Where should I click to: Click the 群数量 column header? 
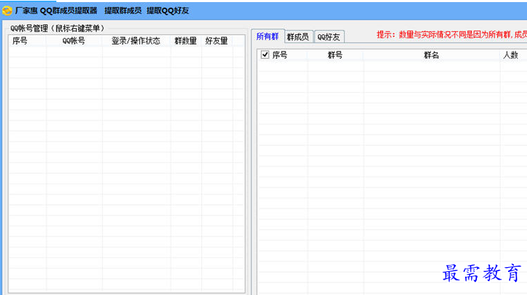pyautogui.click(x=185, y=40)
